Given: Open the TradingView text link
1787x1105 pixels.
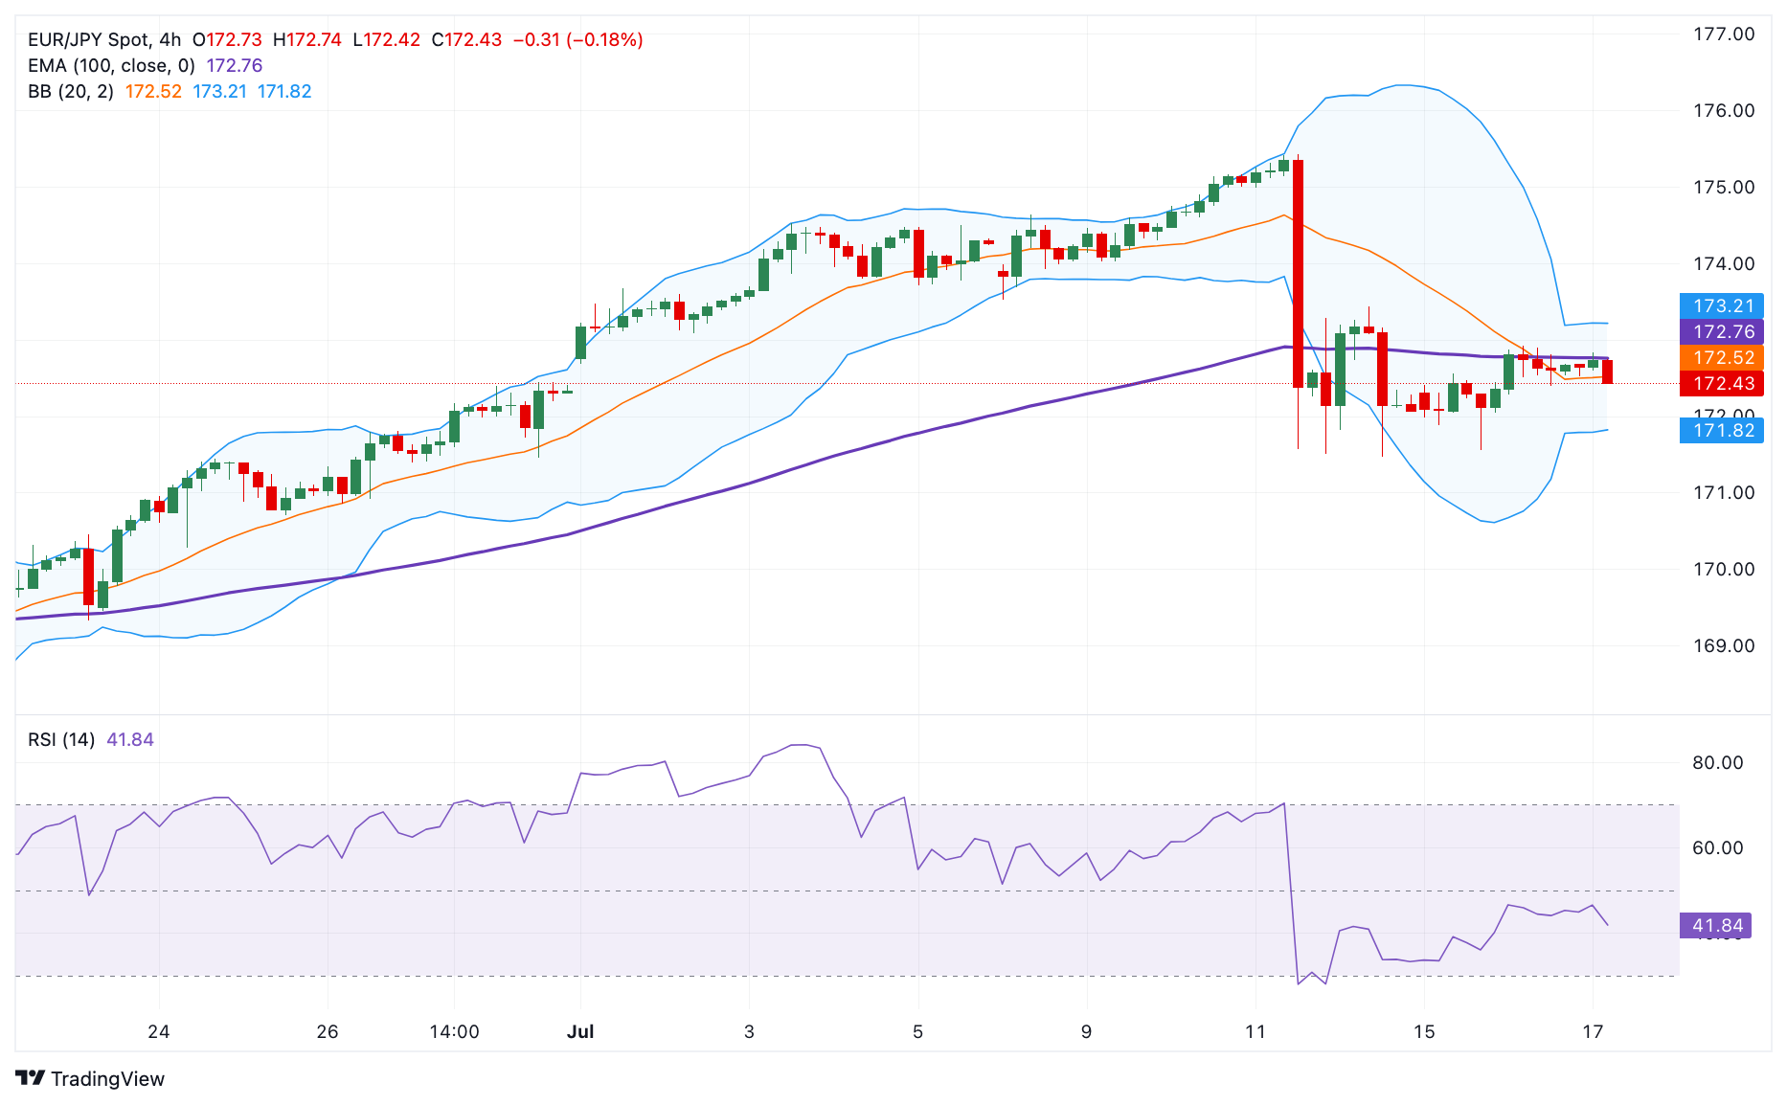Looking at the screenshot, I should pyautogui.click(x=107, y=1079).
